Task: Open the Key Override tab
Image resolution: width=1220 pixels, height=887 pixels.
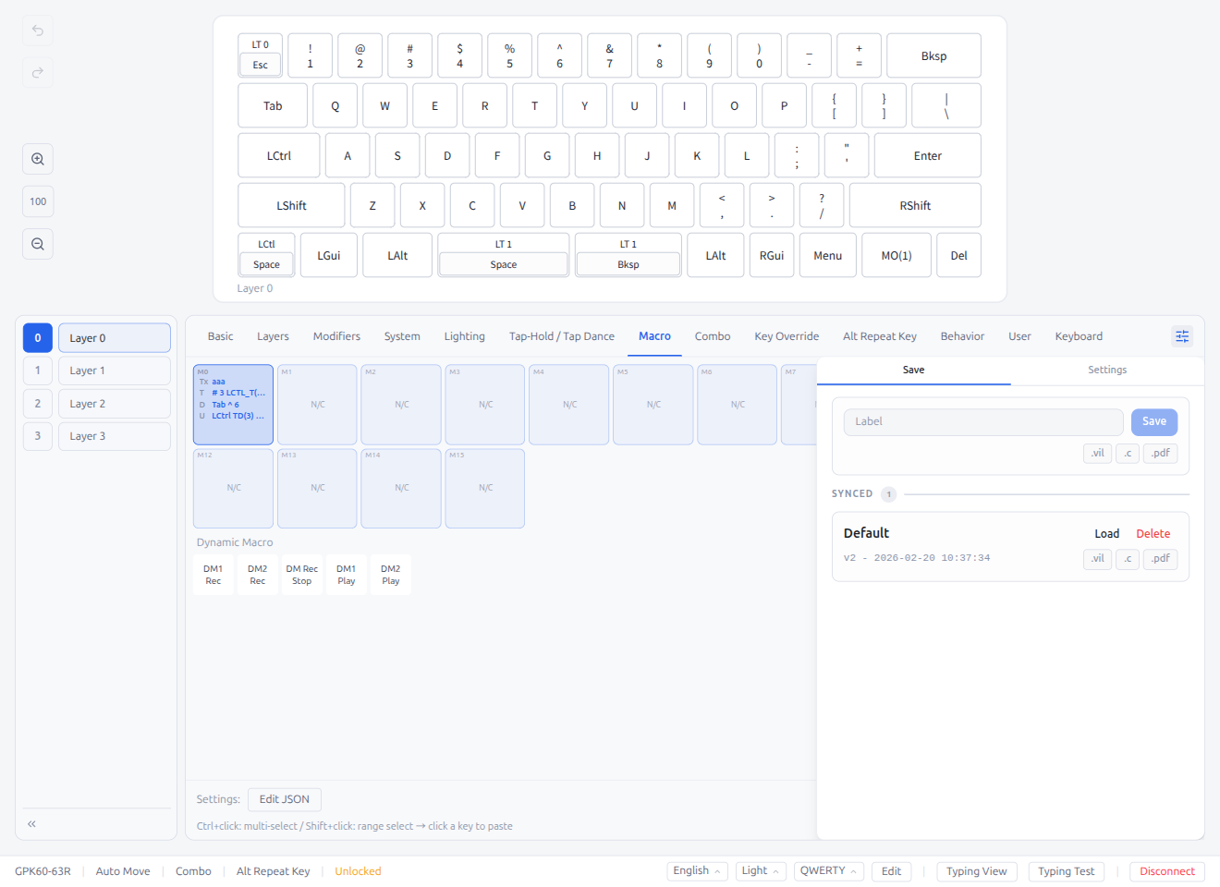Action: pyautogui.click(x=787, y=336)
